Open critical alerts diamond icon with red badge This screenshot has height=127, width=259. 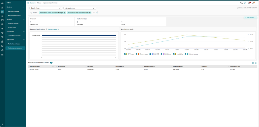[x=249, y=3]
